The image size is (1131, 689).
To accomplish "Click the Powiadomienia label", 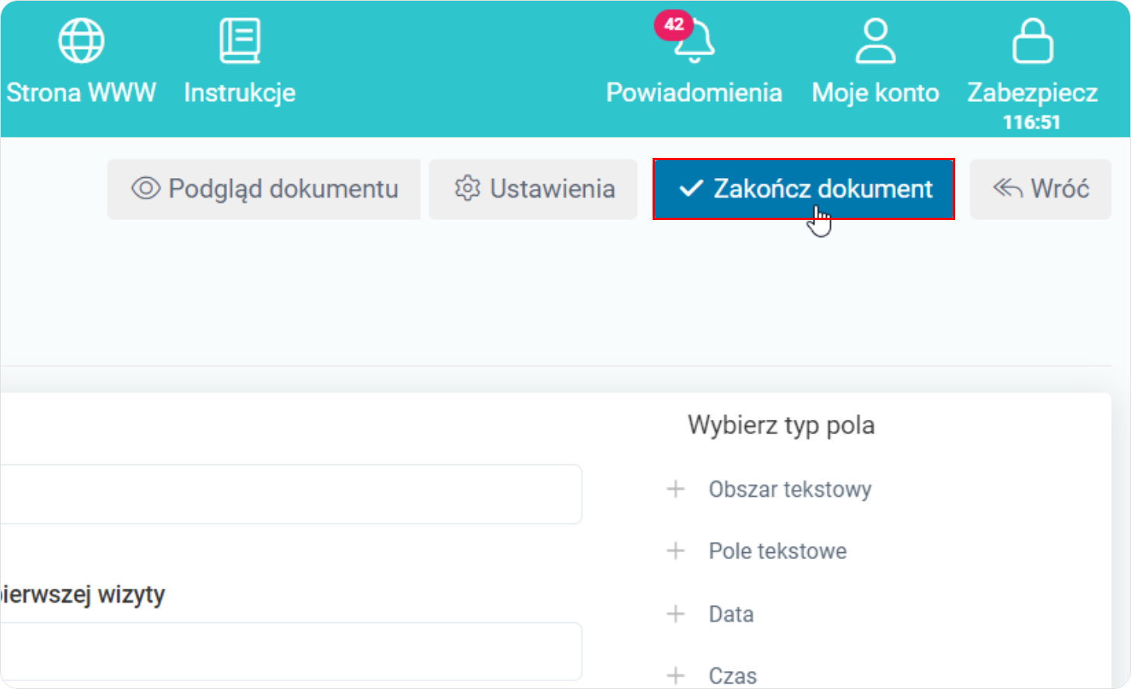I will (694, 93).
